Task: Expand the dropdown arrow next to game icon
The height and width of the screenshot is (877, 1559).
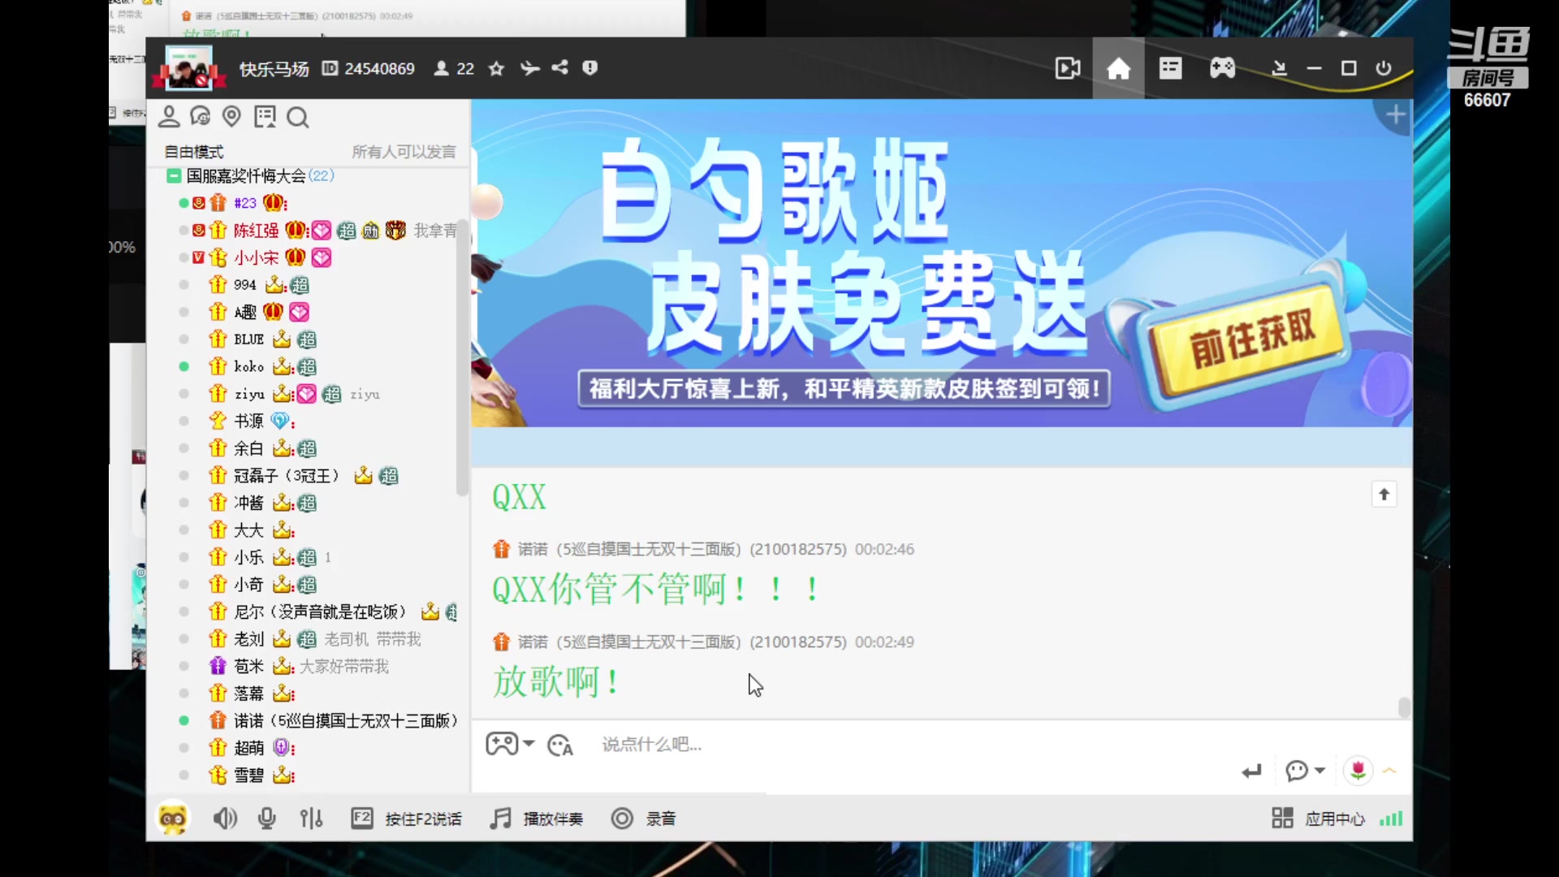Action: [x=529, y=744]
